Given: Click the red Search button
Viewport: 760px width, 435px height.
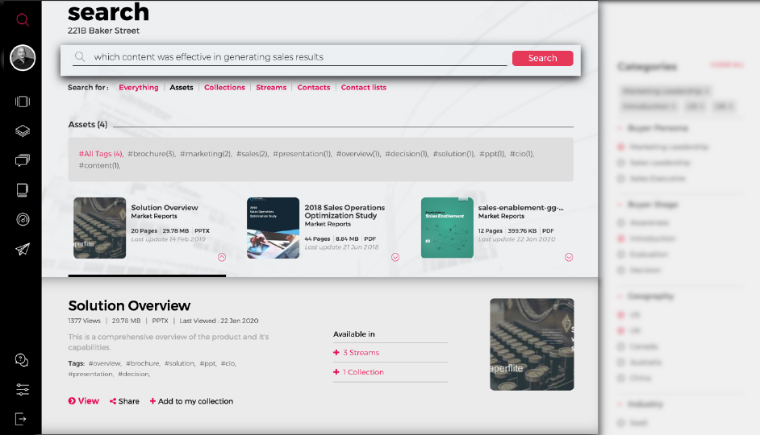Looking at the screenshot, I should 542,58.
